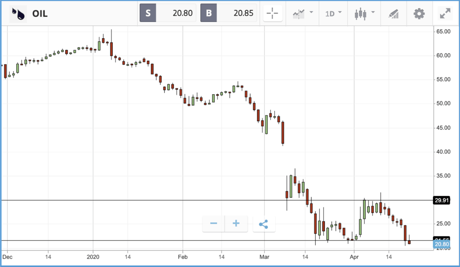Click the OIL instrument name
Image resolution: width=460 pixels, height=267 pixels.
40,14
